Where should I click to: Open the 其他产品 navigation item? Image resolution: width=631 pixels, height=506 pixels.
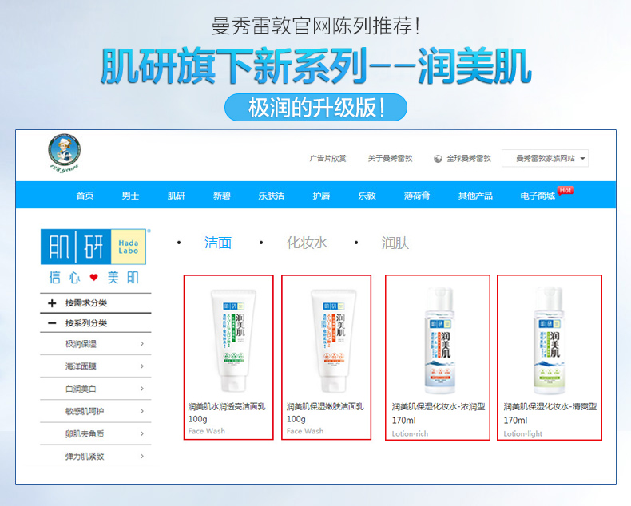click(x=475, y=196)
